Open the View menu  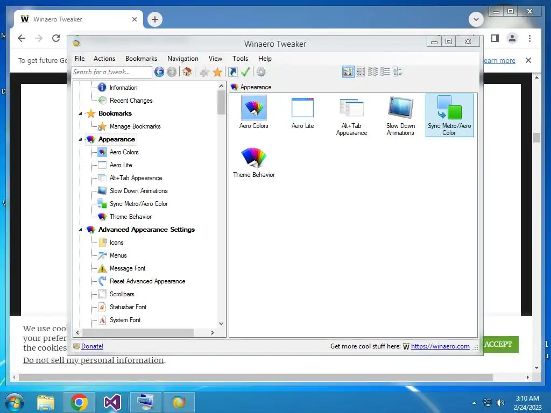tap(215, 59)
